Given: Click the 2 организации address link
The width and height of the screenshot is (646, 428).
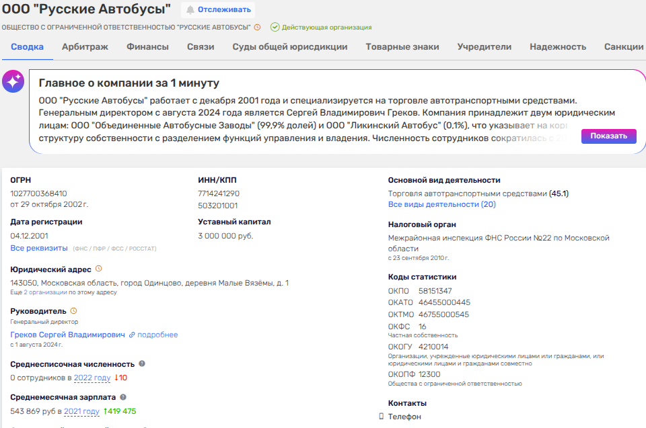Looking at the screenshot, I should click(46, 292).
